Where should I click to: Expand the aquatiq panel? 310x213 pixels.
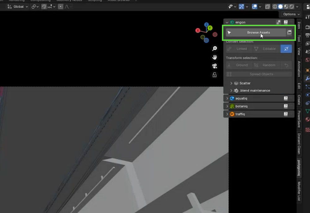coord(227,98)
